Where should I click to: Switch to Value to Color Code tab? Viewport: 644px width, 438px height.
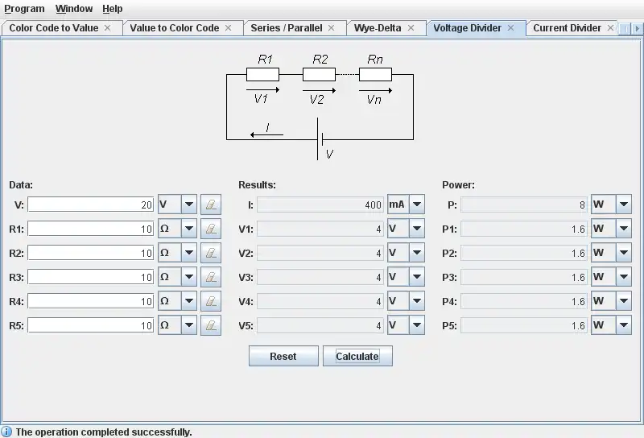tap(175, 28)
